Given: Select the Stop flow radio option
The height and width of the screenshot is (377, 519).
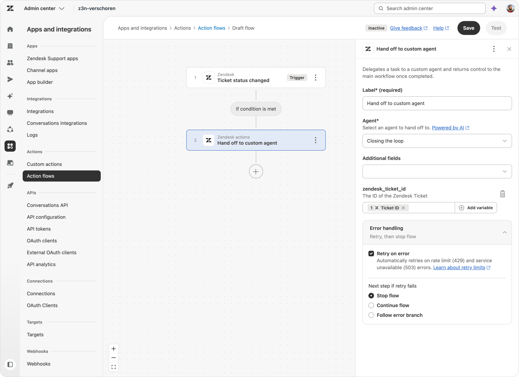Looking at the screenshot, I should click(371, 296).
